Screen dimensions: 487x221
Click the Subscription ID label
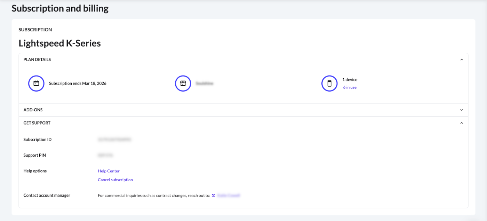point(37,140)
